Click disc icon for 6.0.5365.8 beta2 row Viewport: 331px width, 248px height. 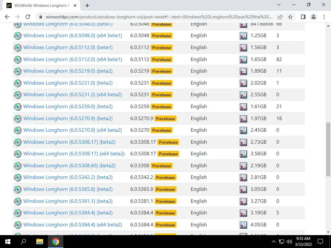[x=17, y=189]
